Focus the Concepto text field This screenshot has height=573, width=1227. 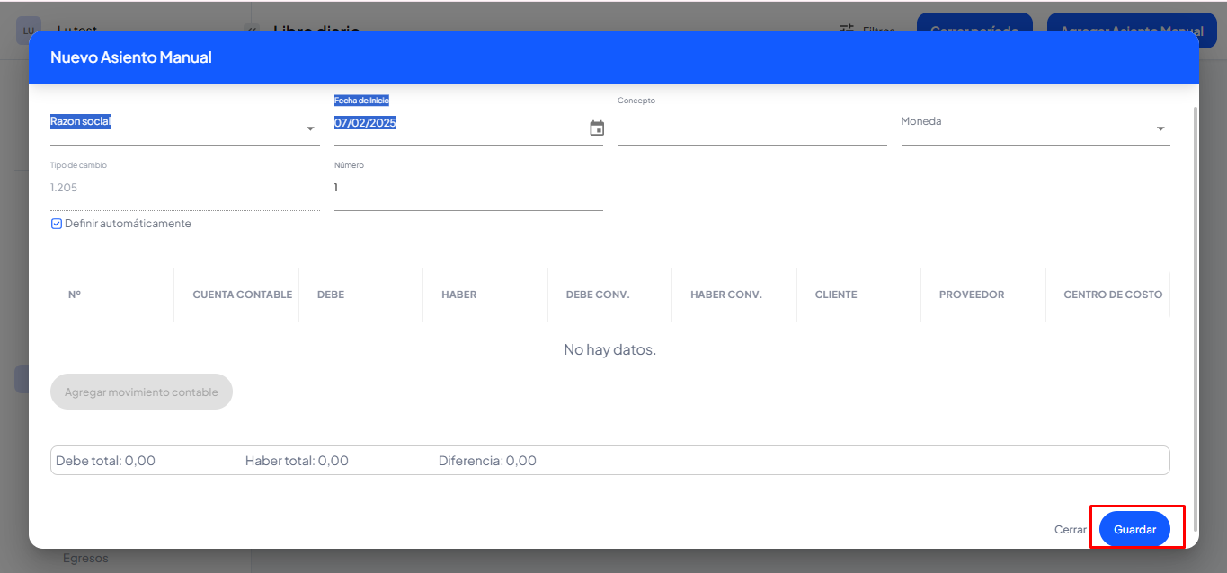[751, 128]
